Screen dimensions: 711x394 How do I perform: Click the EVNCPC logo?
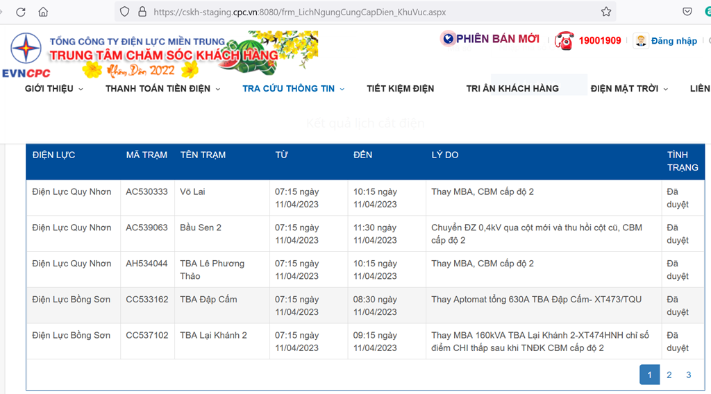tap(27, 55)
